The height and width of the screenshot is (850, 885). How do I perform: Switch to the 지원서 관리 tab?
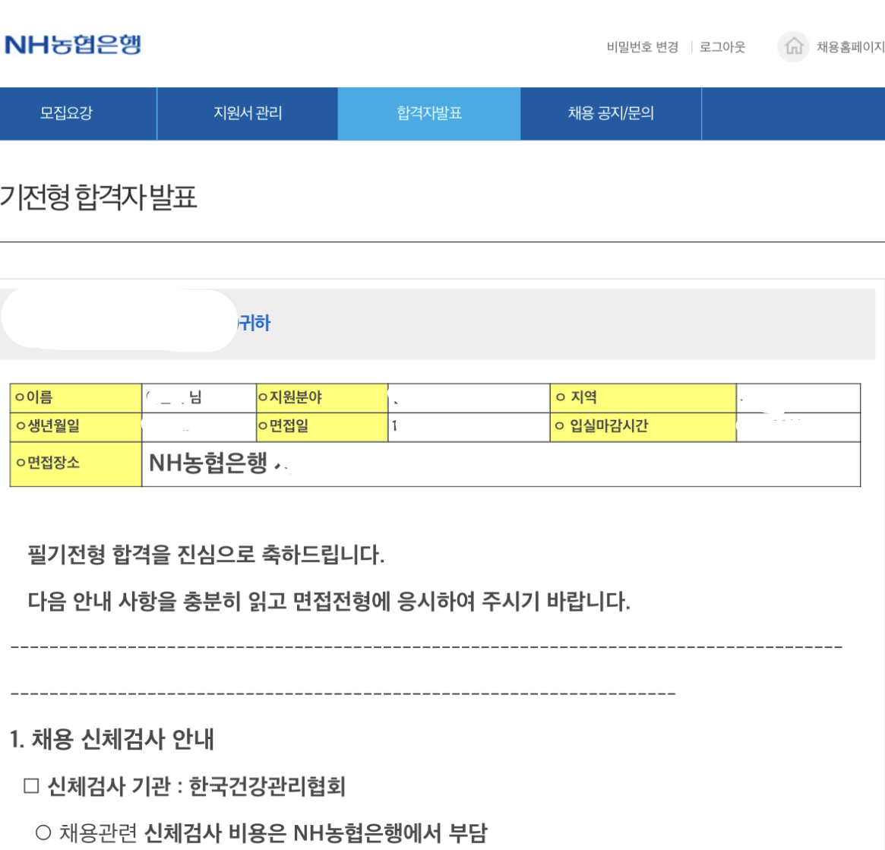[247, 113]
